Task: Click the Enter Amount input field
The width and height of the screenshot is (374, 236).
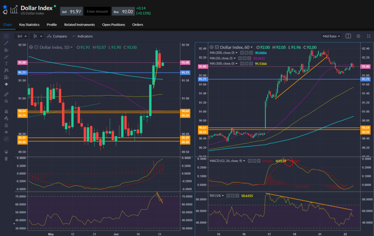Action: (97, 11)
